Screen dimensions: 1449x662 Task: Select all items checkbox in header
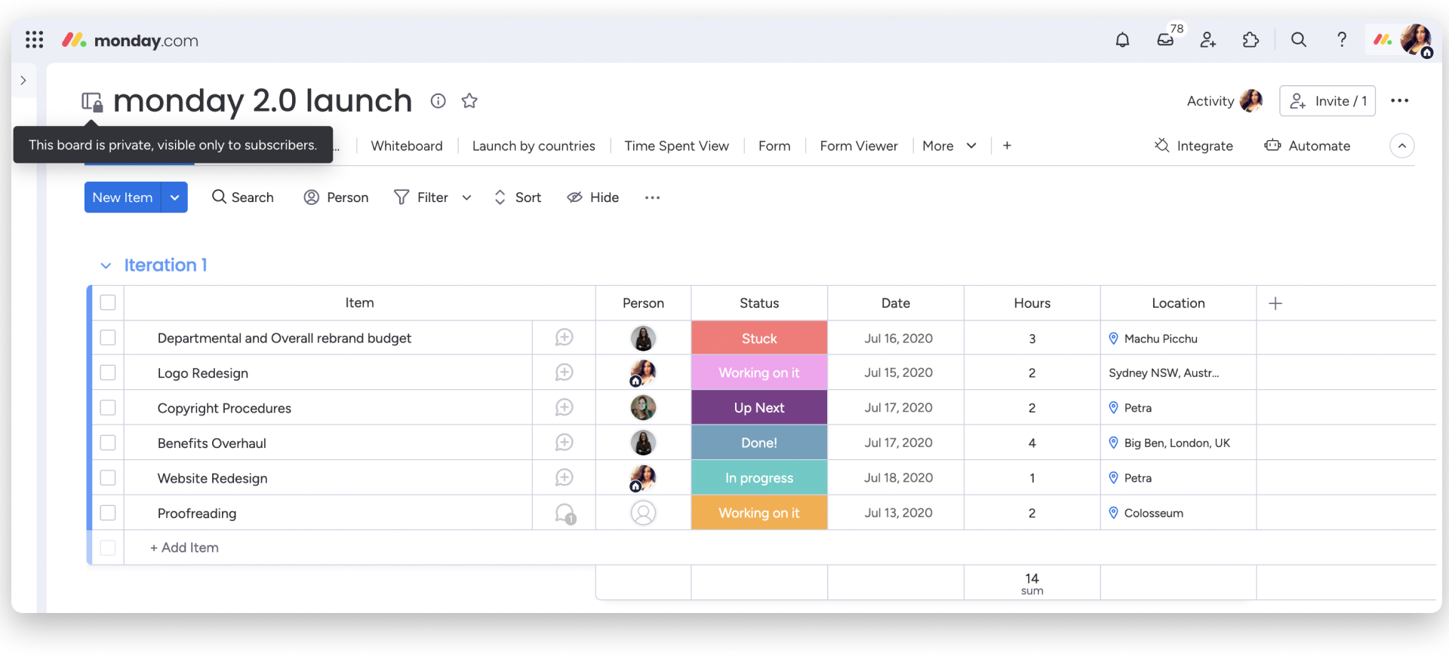coord(108,302)
